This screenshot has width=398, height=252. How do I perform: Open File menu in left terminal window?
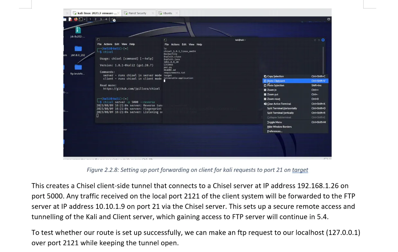point(99,44)
